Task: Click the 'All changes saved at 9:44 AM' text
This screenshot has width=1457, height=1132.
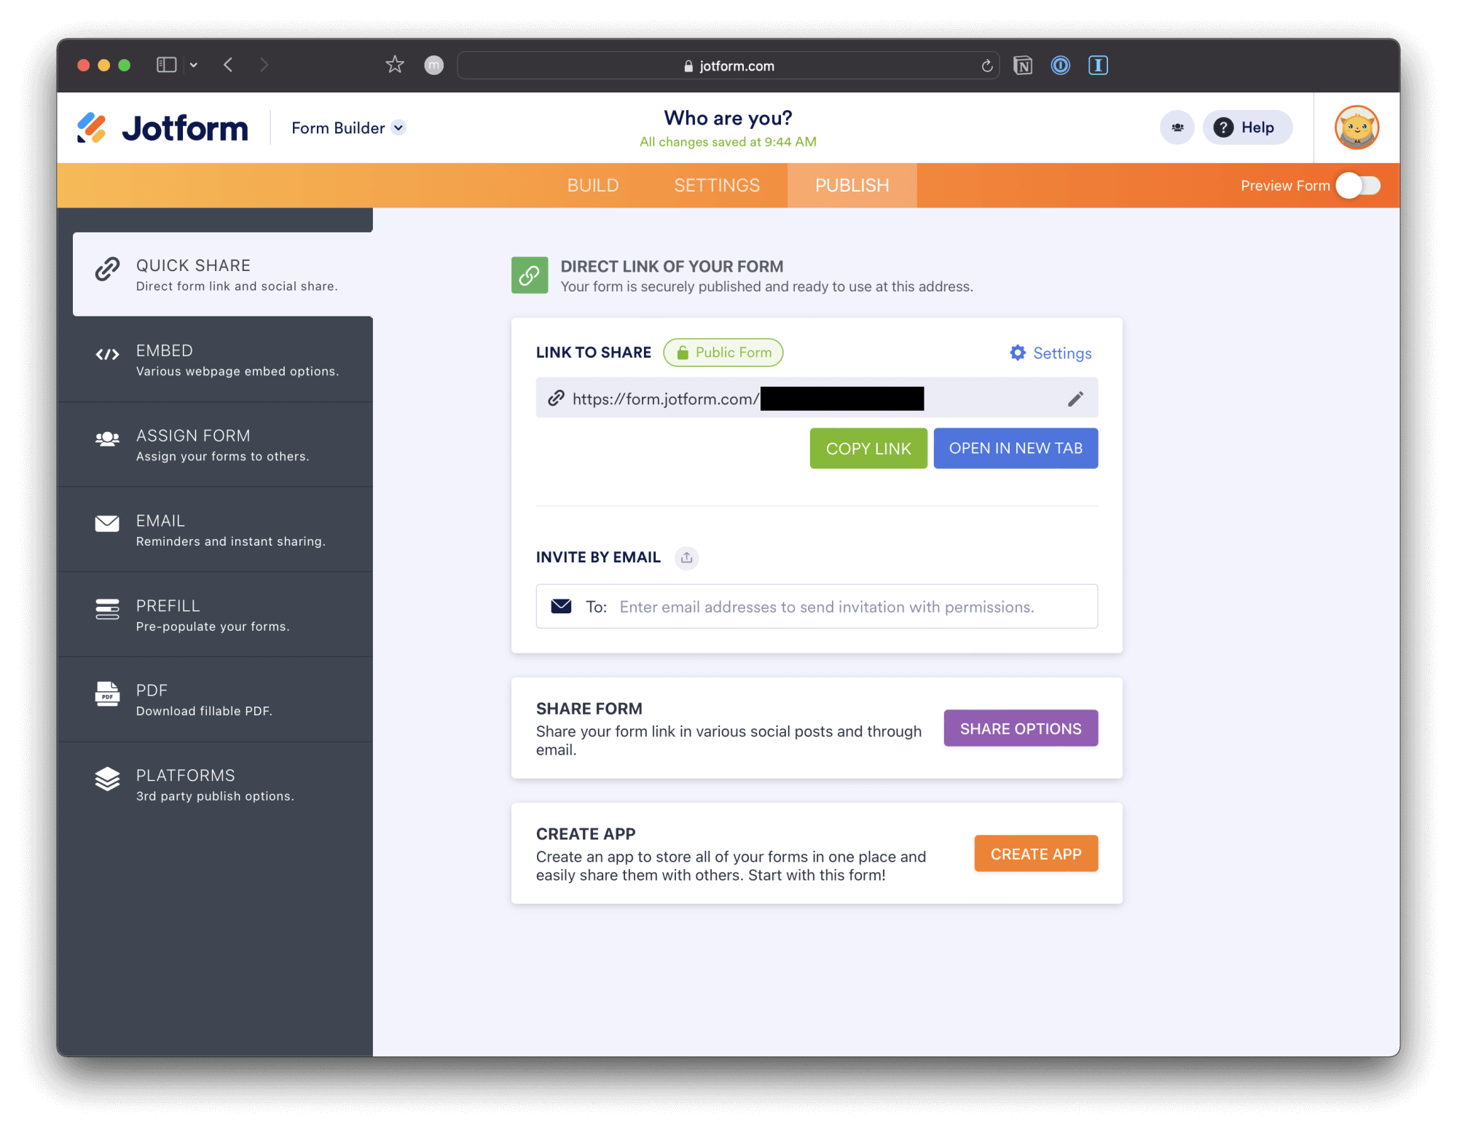Action: [728, 142]
